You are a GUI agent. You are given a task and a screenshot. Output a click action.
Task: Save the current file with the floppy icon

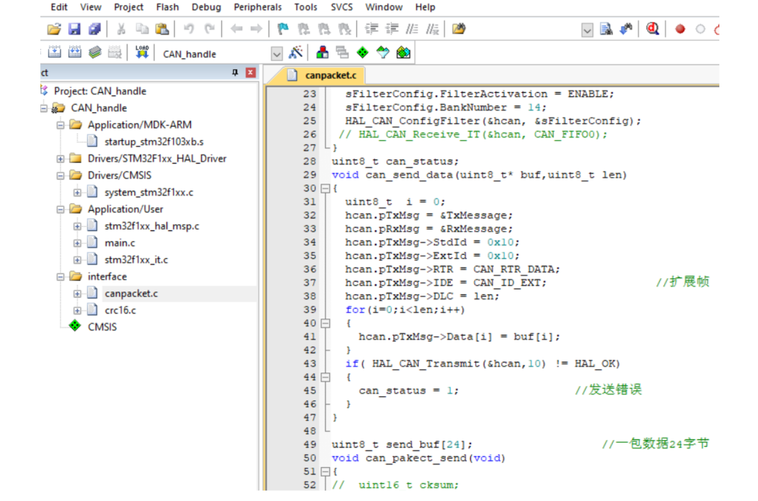74,29
